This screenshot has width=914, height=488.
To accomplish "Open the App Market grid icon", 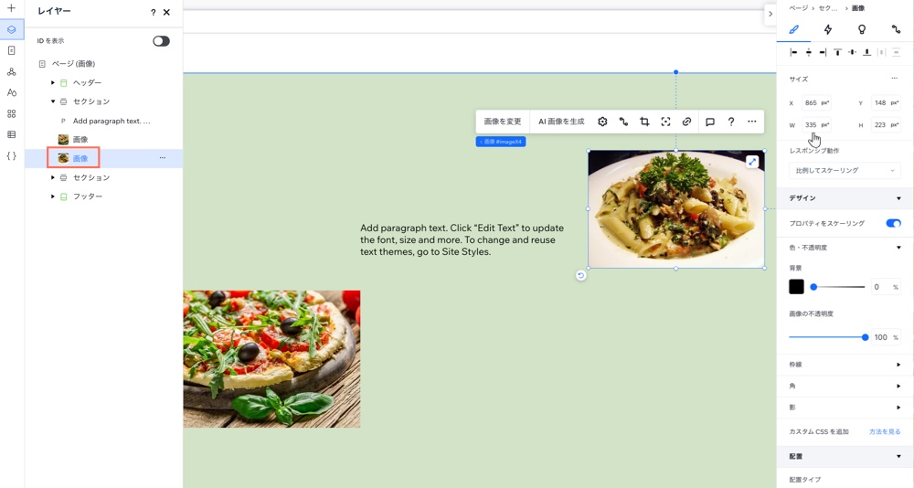I will click(11, 113).
